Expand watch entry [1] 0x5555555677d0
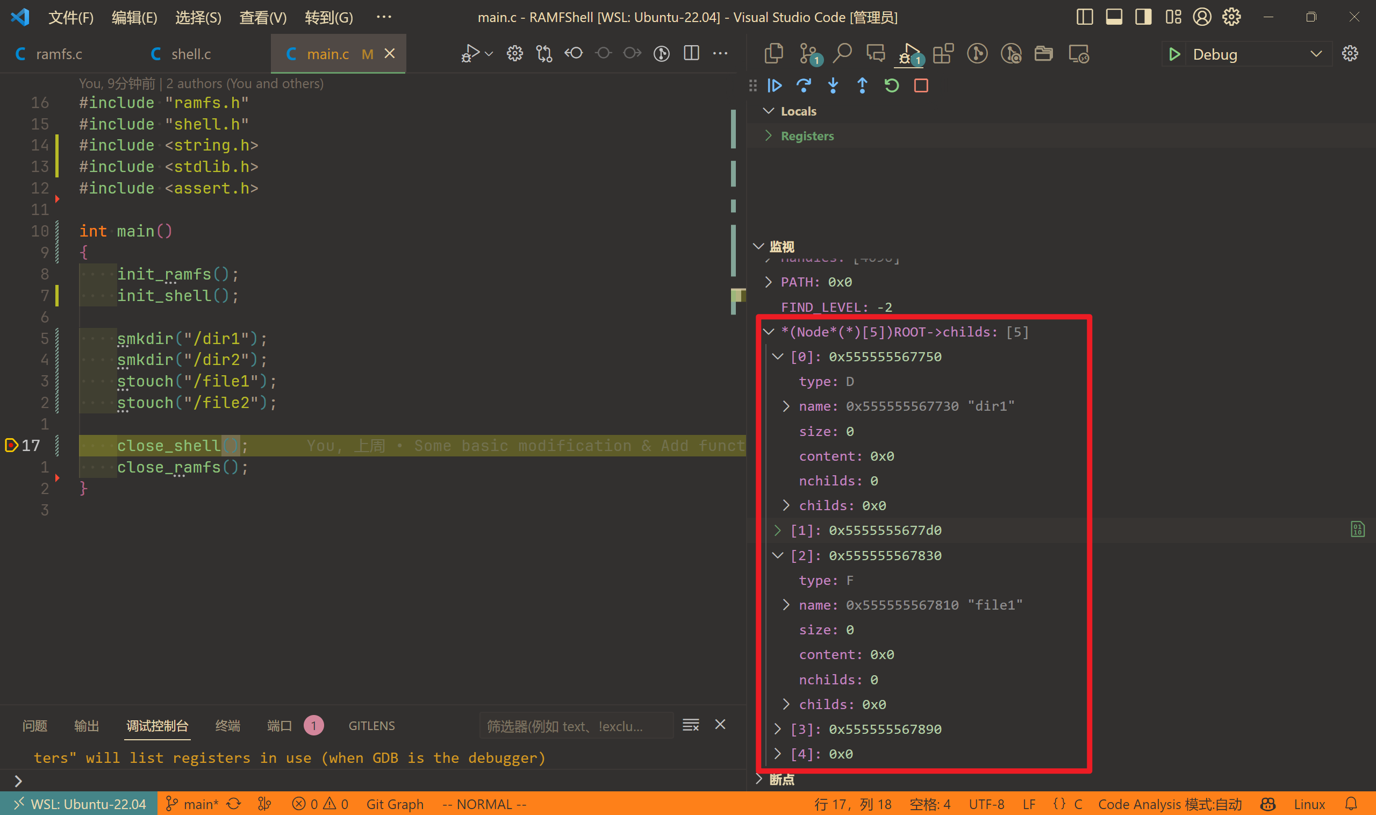Viewport: 1376px width, 815px height. point(778,531)
